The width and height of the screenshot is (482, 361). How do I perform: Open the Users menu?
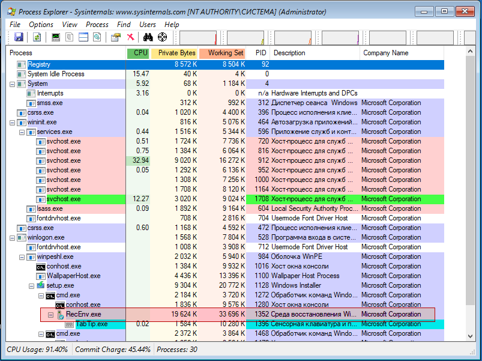pyautogui.click(x=147, y=25)
